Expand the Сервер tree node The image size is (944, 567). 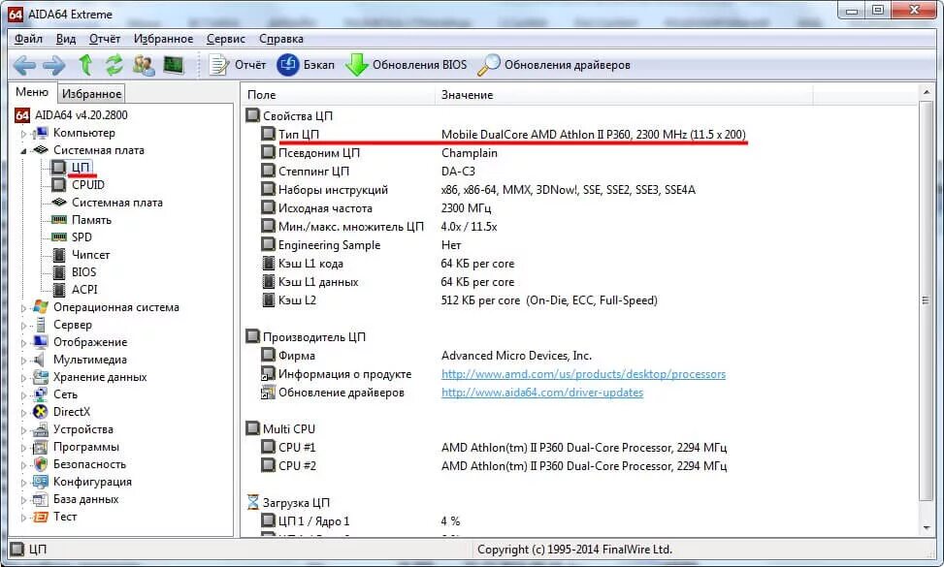click(23, 326)
